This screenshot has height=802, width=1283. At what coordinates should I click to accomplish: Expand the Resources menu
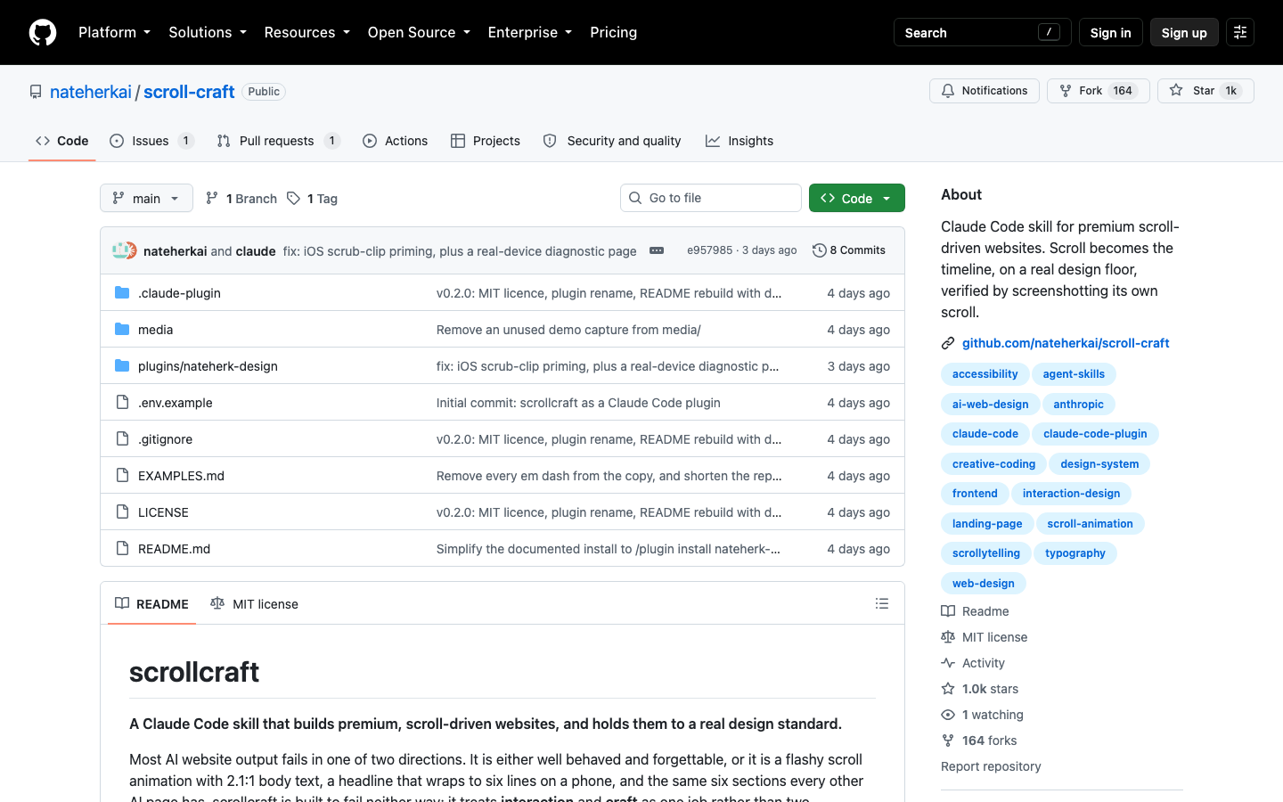coord(306,32)
